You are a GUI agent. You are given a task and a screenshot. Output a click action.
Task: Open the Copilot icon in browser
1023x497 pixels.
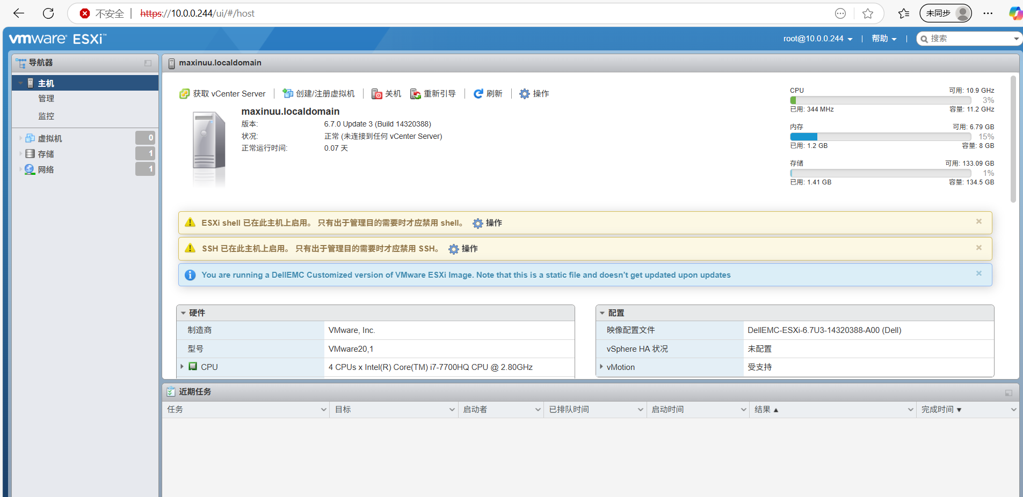1016,13
